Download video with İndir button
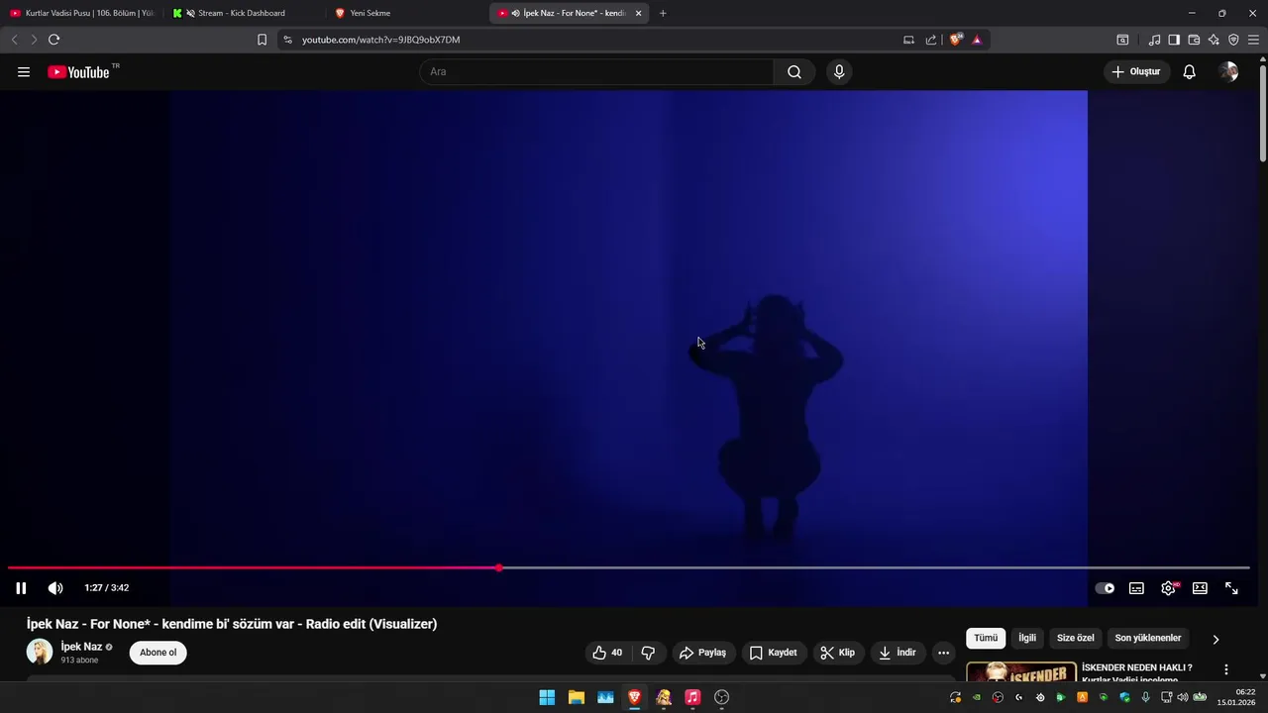 click(x=898, y=653)
